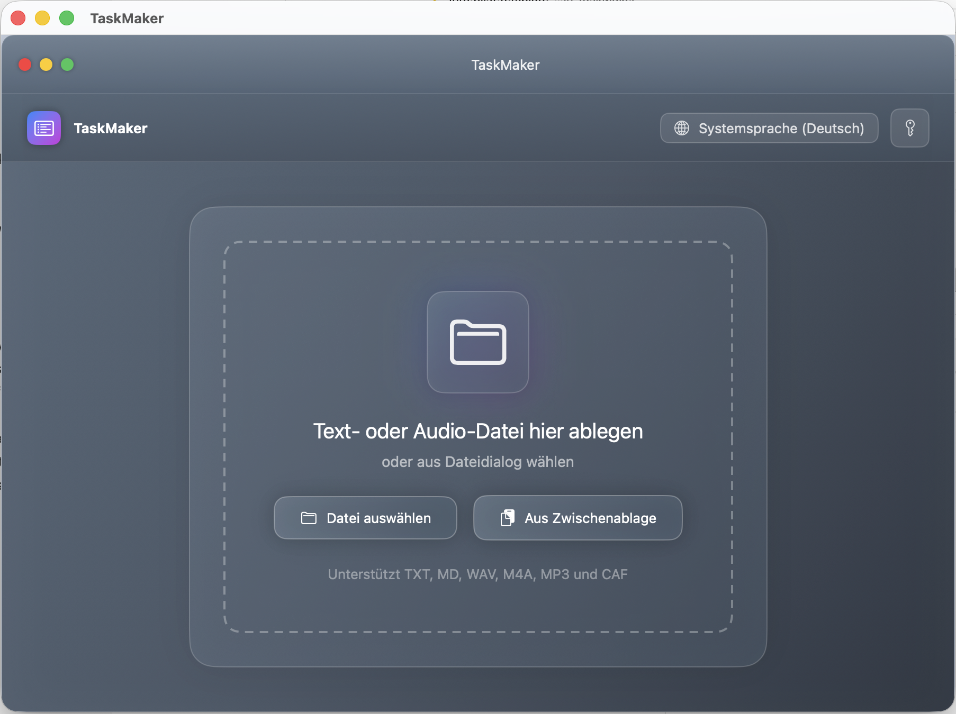This screenshot has height=714, width=956.
Task: Open the Systemsprache (Deutsch) language dropdown
Action: (x=769, y=128)
